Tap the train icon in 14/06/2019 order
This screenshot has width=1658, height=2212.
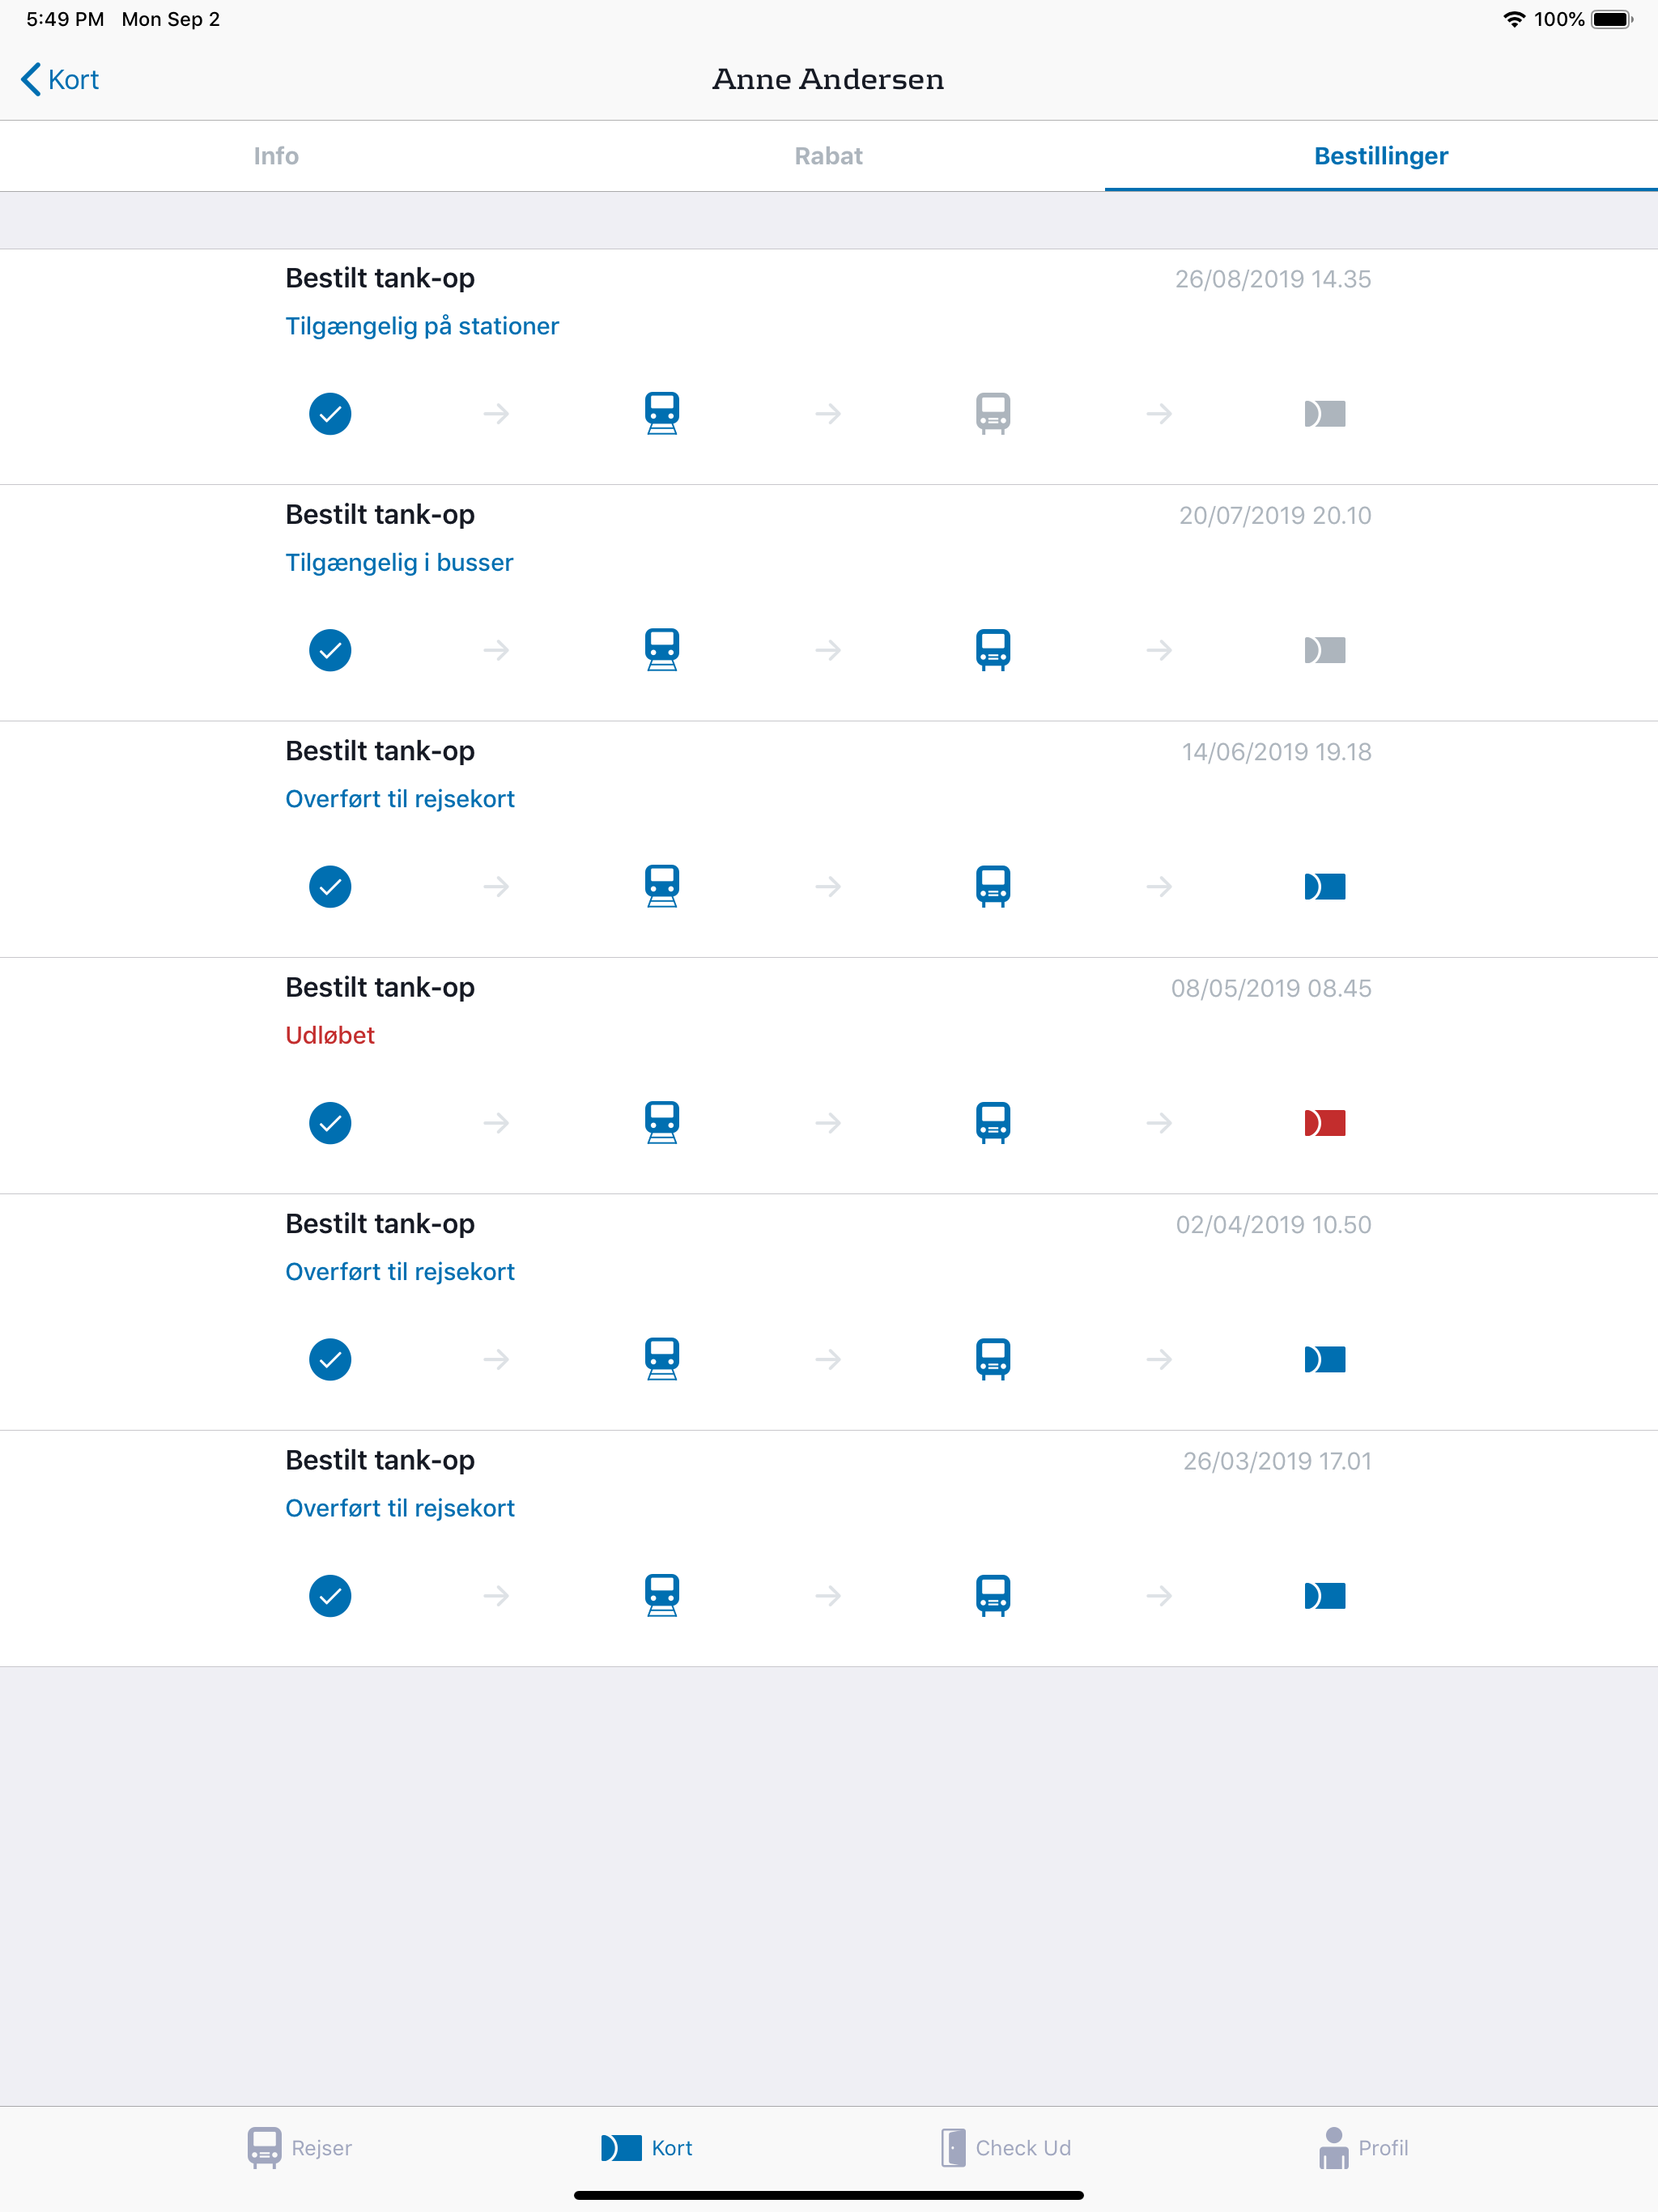click(x=662, y=886)
